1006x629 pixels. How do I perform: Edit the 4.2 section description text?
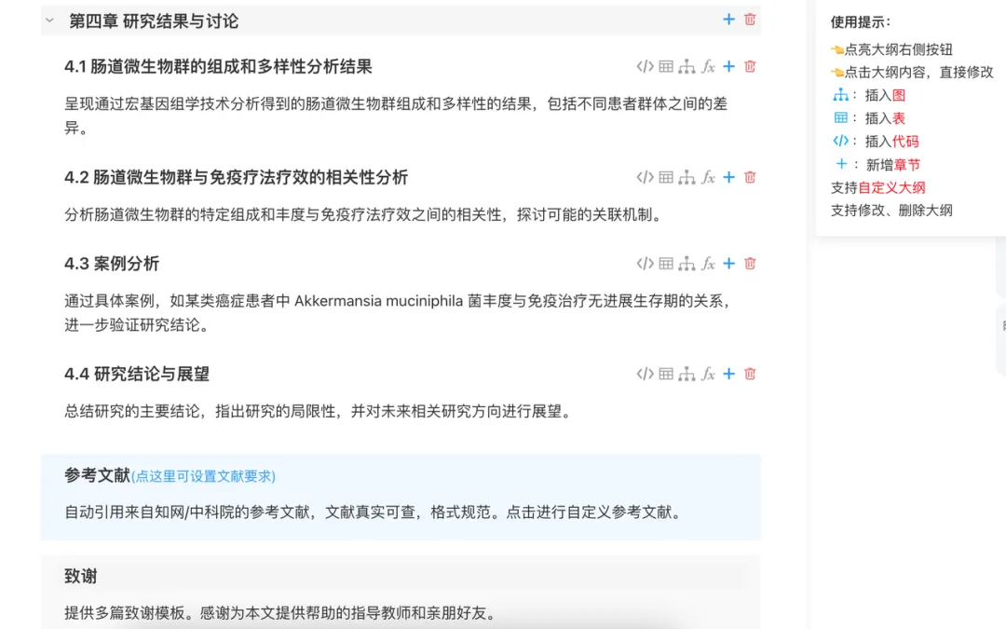point(364,214)
